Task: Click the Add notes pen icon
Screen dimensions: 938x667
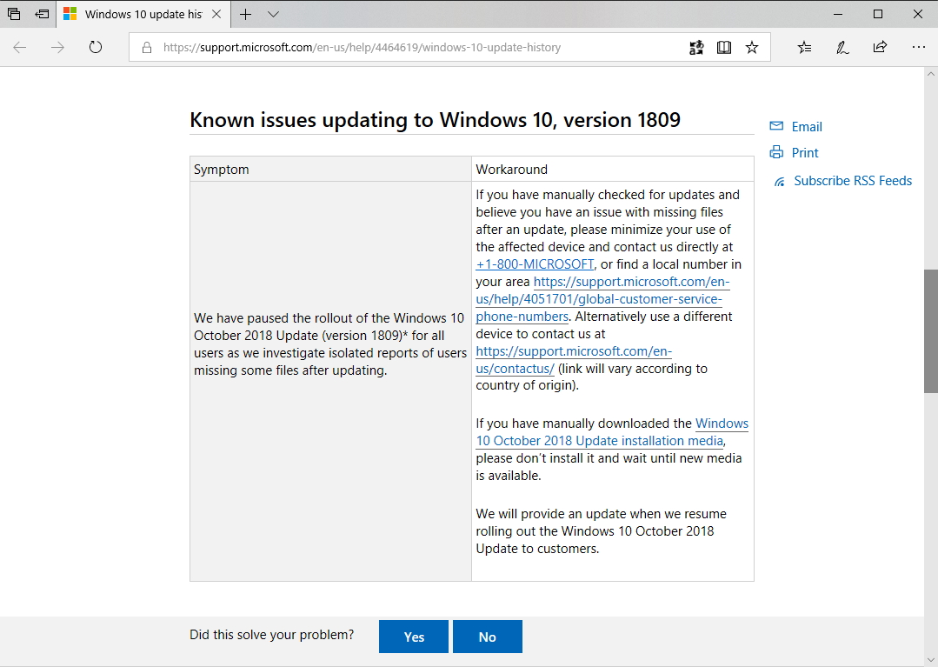Action: tap(842, 48)
